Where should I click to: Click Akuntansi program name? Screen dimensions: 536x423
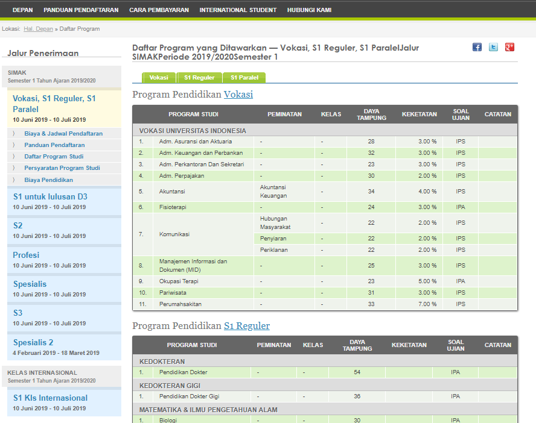172,192
